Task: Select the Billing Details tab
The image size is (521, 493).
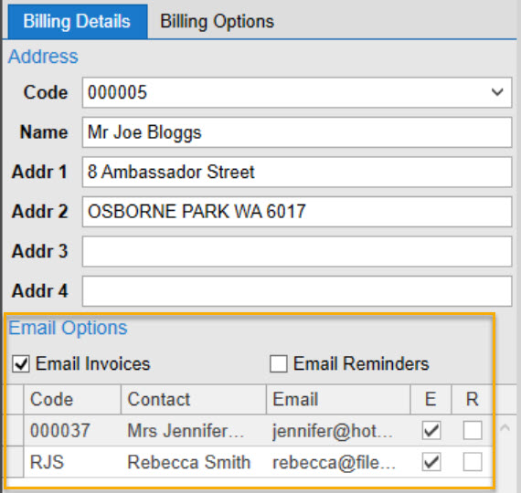Action: (78, 22)
